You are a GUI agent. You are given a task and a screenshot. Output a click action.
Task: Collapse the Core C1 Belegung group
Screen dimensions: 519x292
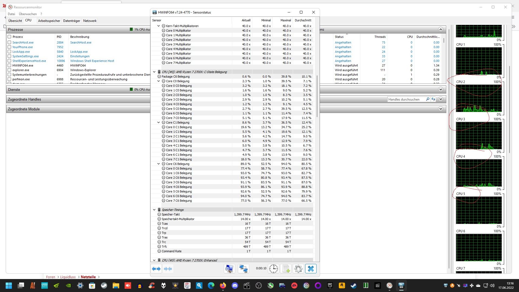pyautogui.click(x=159, y=122)
